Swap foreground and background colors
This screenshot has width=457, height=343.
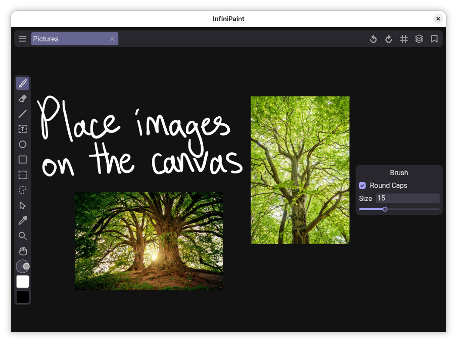click(23, 266)
